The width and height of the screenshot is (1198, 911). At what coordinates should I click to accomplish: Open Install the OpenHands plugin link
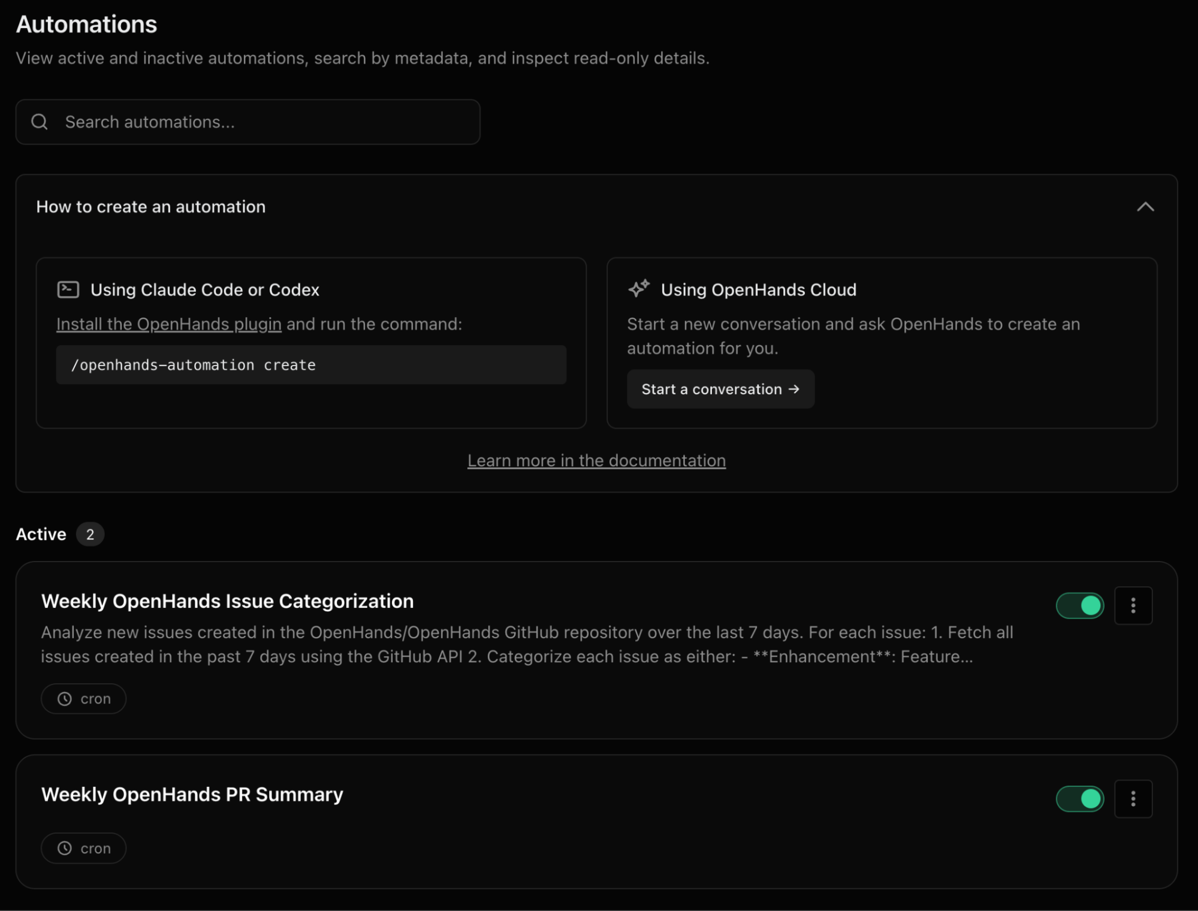click(169, 324)
